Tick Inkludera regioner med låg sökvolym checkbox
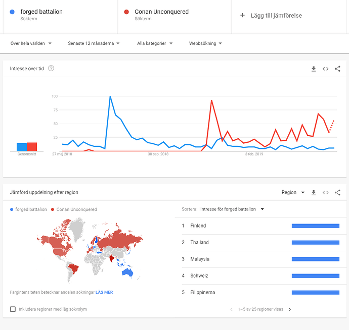The width and height of the screenshot is (349, 330). click(13, 309)
